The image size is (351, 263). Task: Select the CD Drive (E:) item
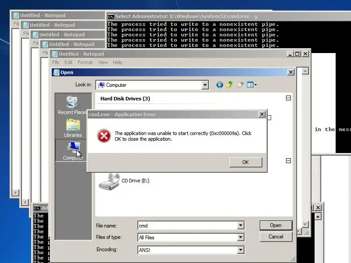124,181
